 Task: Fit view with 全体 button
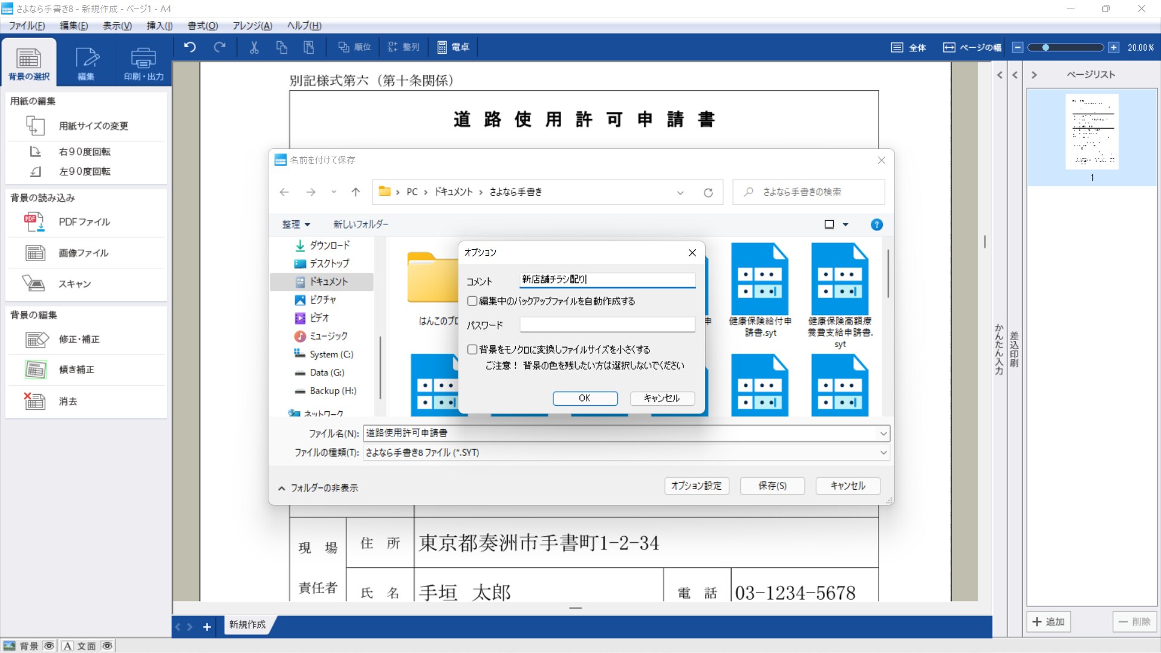[x=909, y=48]
